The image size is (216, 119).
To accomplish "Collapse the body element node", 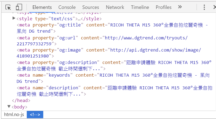I will coord(9,107).
